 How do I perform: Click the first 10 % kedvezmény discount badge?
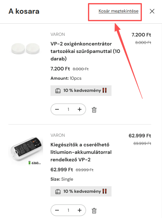pos(81,91)
